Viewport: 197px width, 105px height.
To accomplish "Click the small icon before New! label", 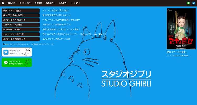I will [4, 44].
